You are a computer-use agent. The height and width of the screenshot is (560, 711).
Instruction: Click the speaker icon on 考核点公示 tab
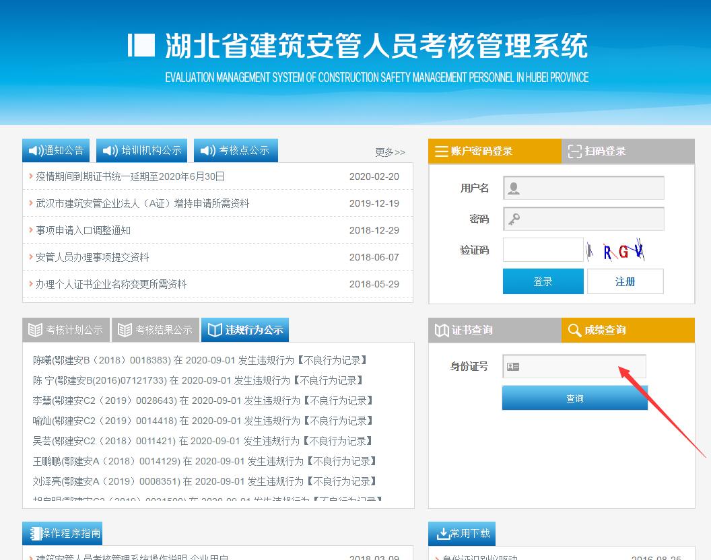coord(207,151)
